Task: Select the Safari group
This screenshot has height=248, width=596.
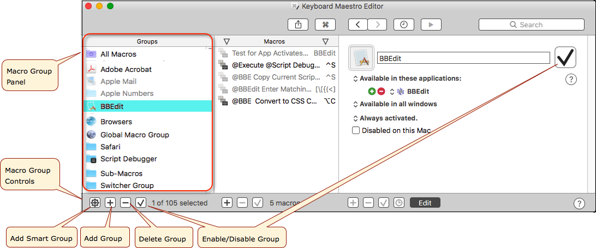Action: (x=146, y=147)
